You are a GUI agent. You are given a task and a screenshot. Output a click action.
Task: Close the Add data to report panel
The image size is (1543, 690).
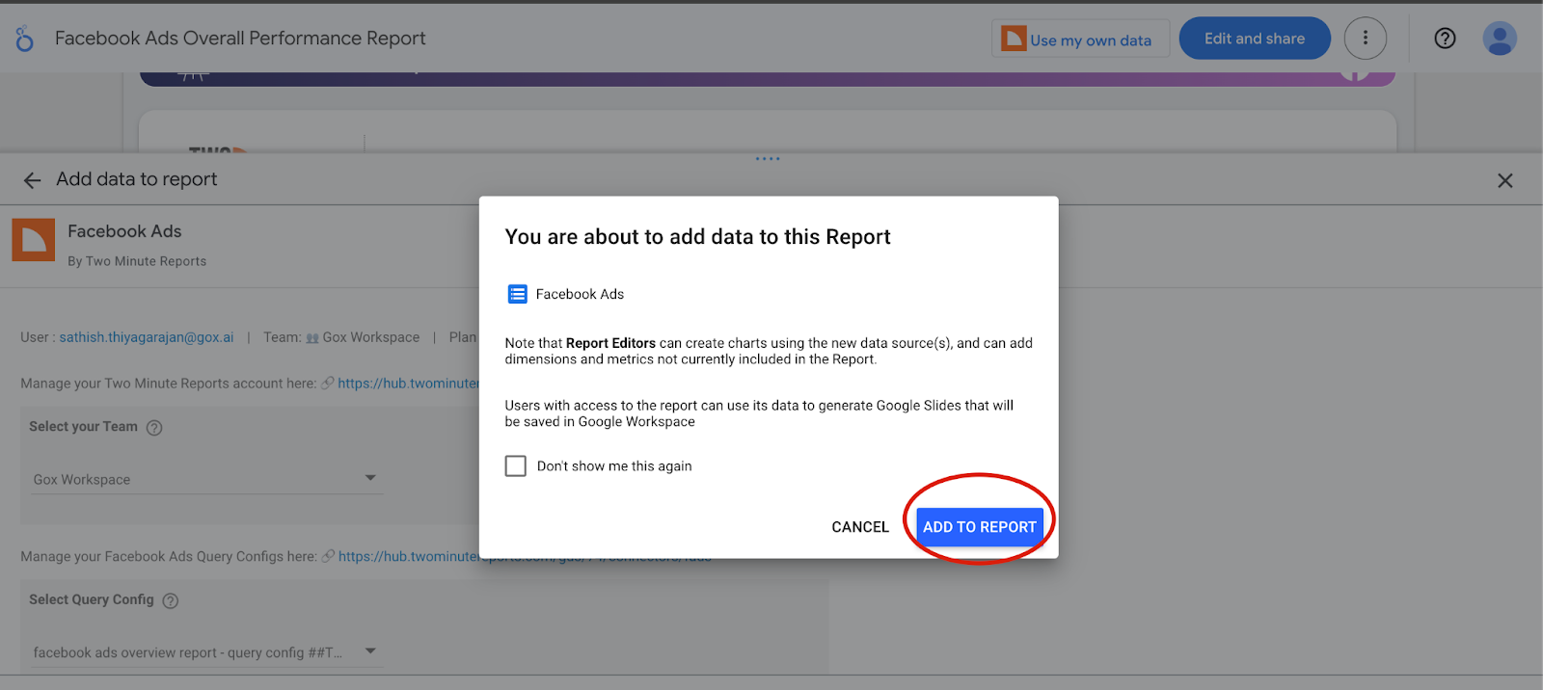click(1504, 180)
